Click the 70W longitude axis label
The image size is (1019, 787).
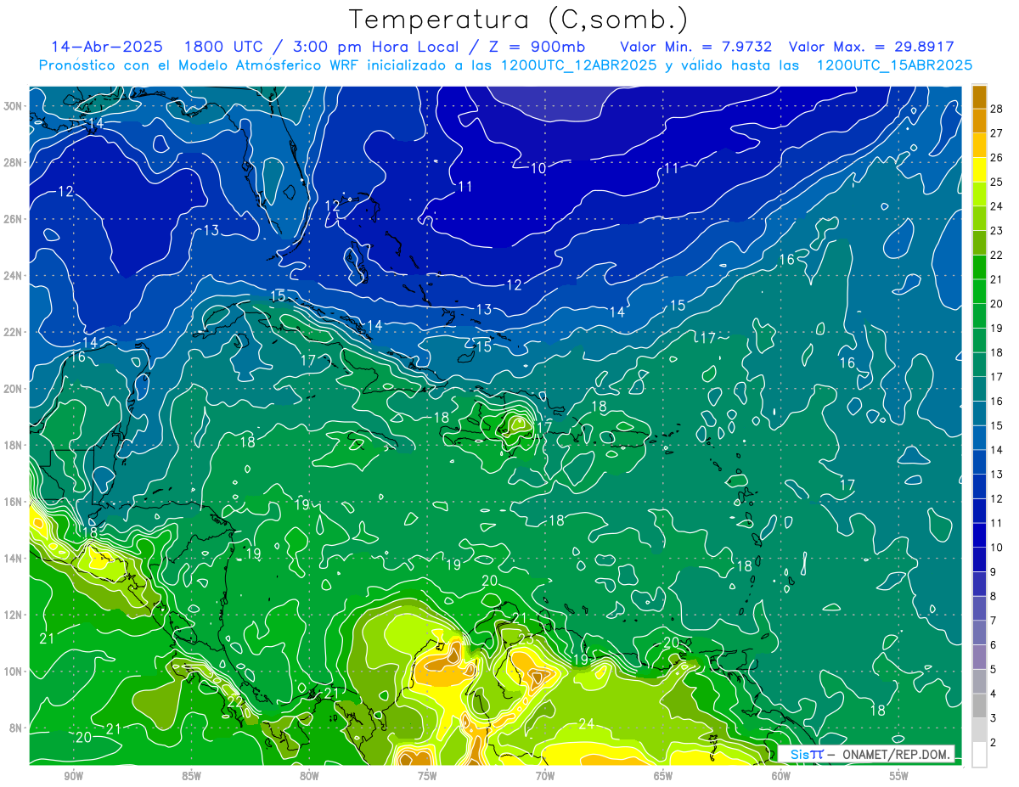click(545, 776)
